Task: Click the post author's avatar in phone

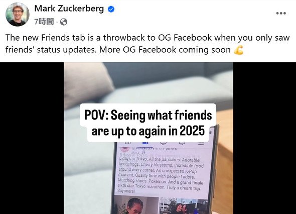Action: [x=124, y=149]
